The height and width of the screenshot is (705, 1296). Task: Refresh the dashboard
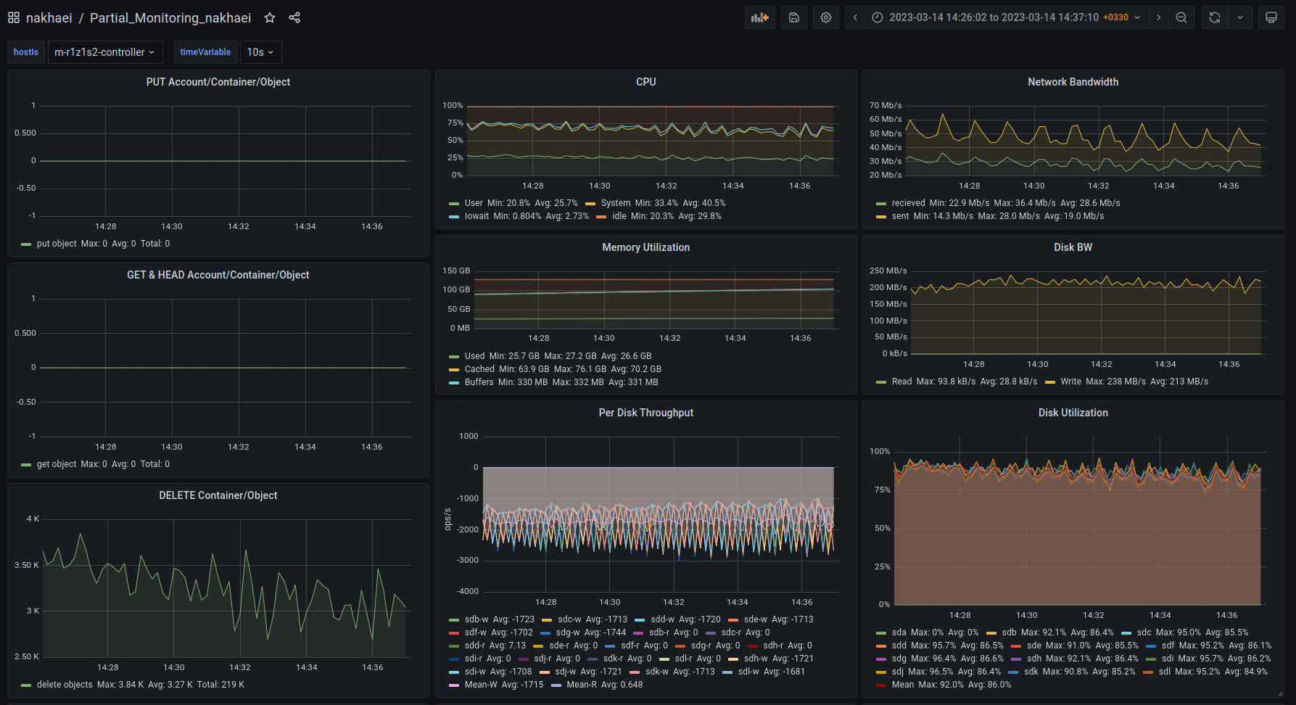click(1215, 17)
